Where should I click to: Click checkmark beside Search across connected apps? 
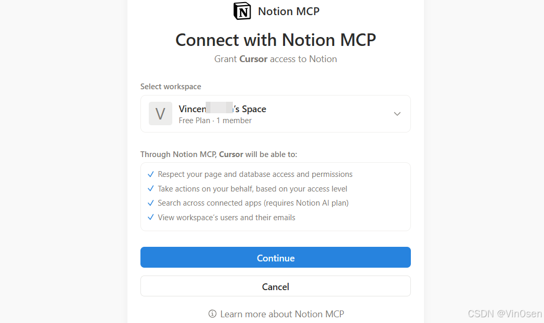(x=150, y=203)
